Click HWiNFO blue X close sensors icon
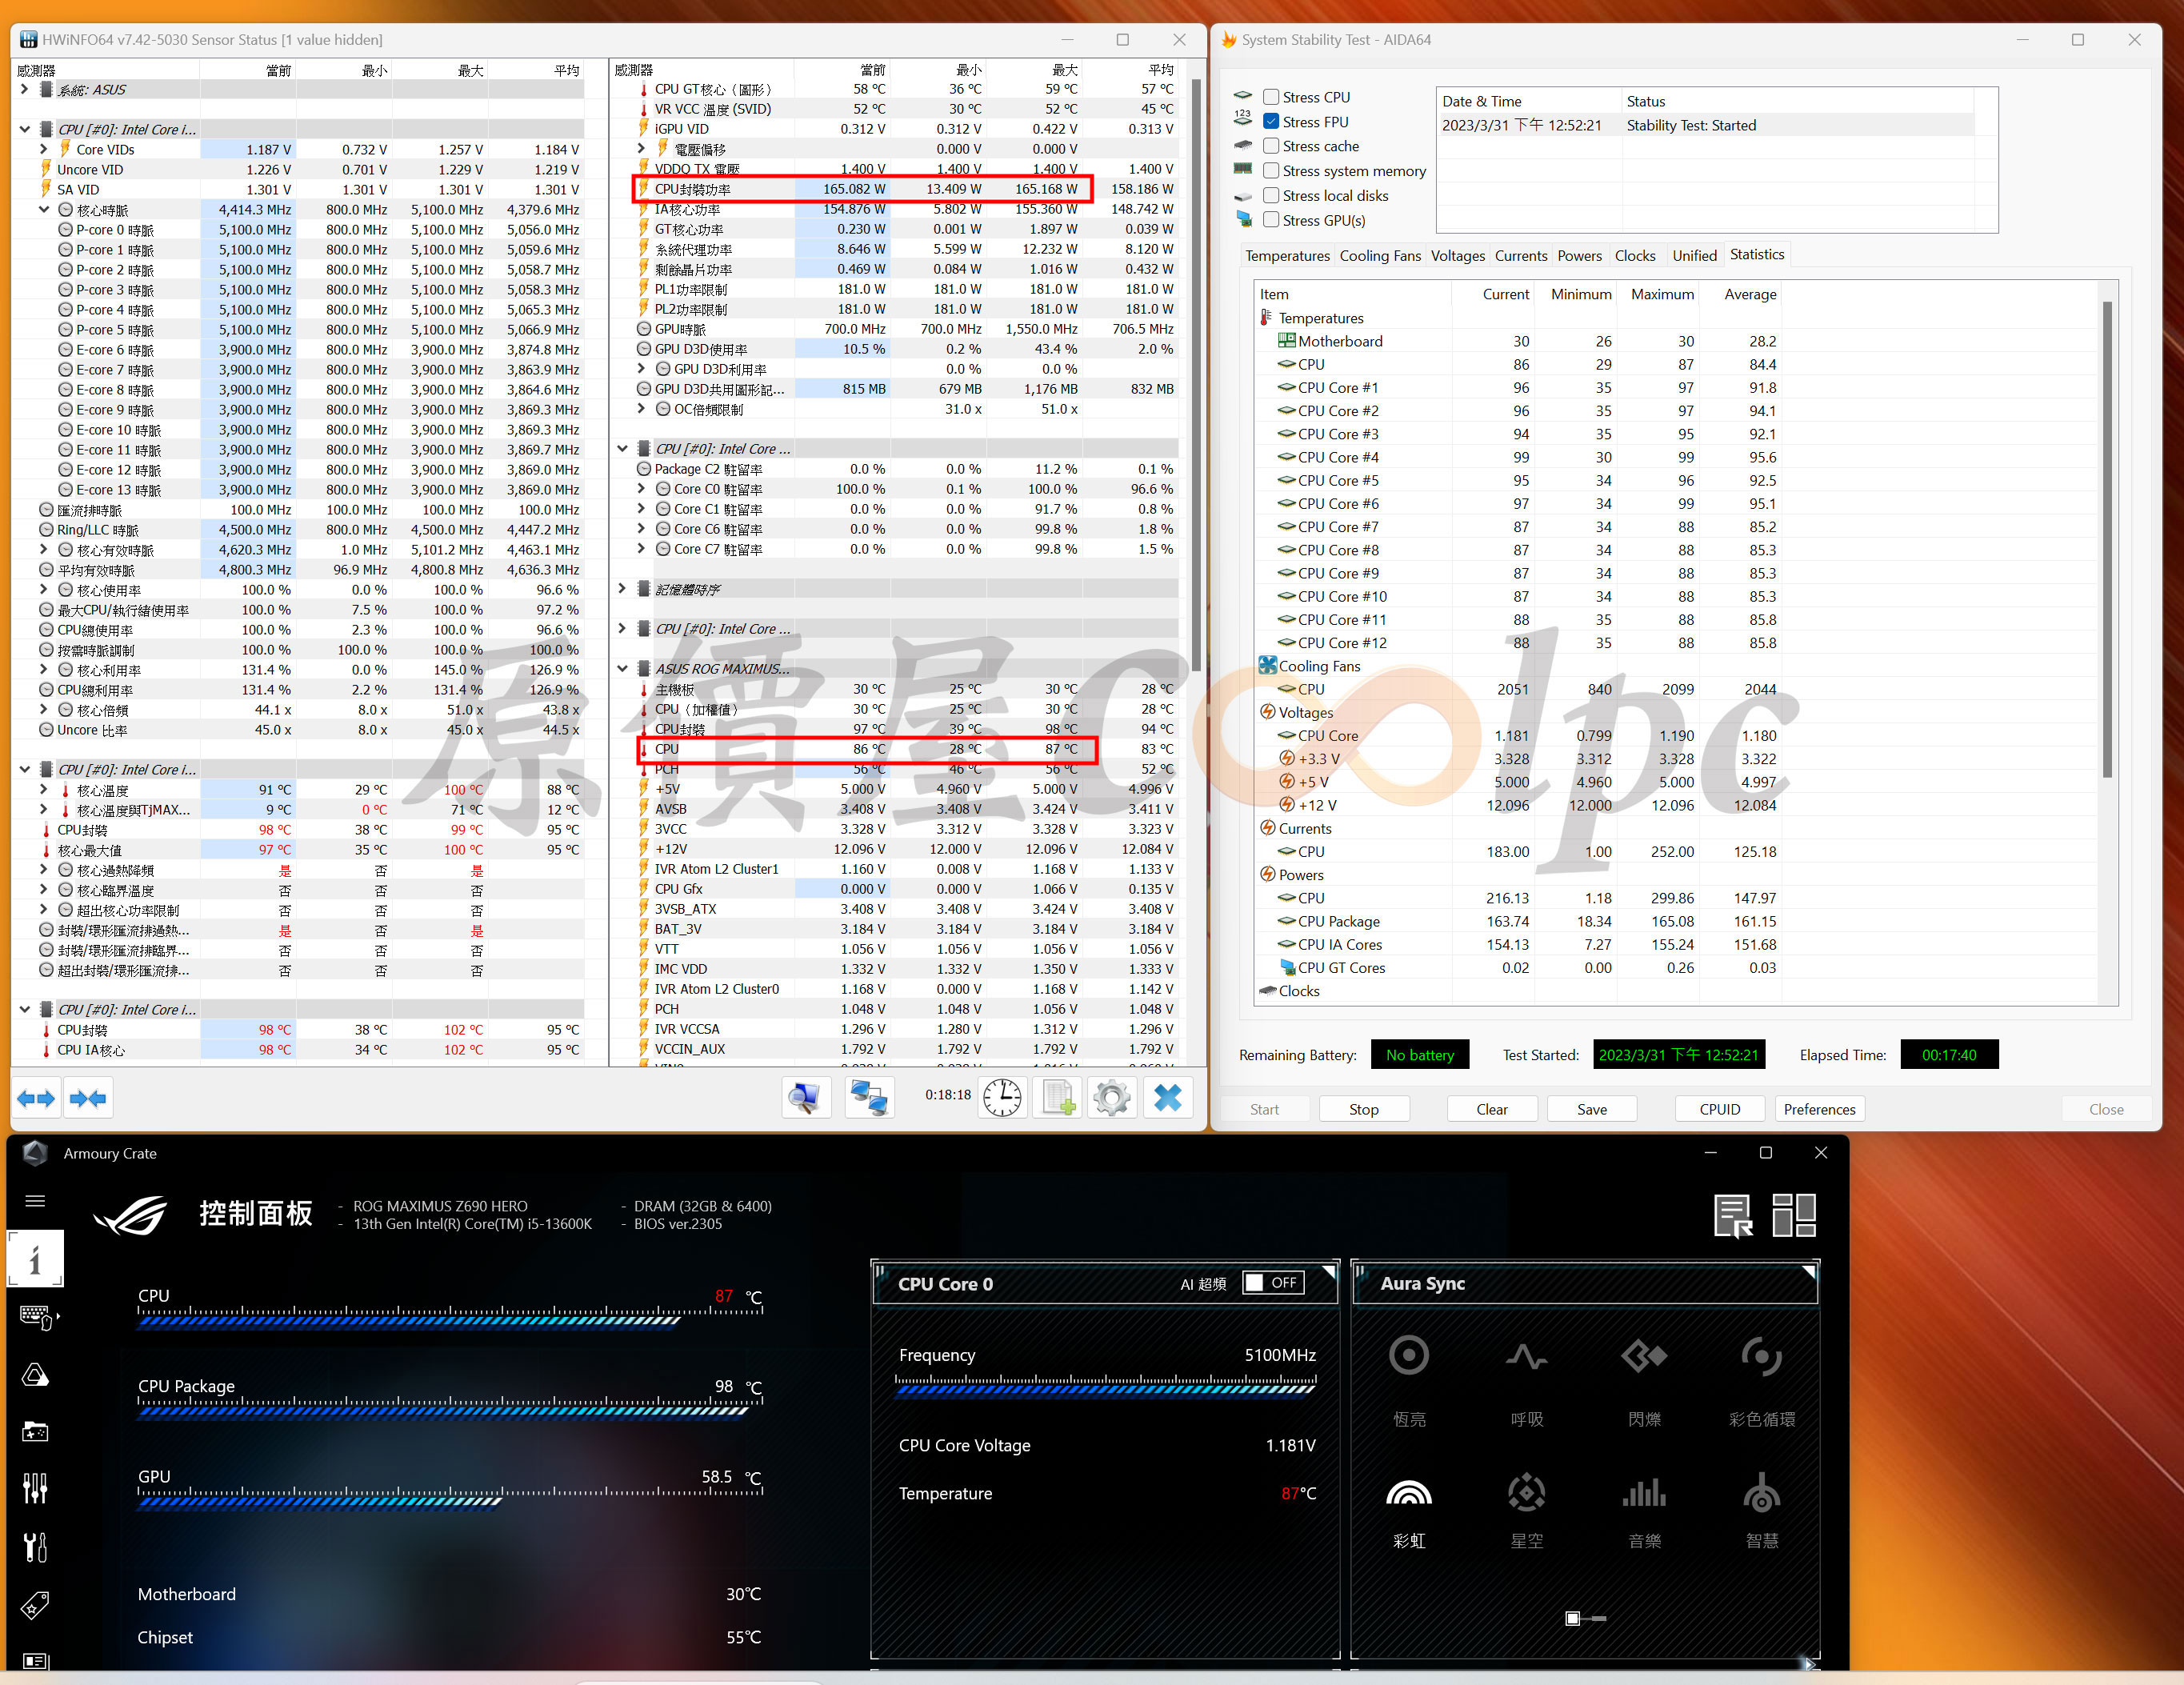The image size is (2184, 1685). pyautogui.click(x=1167, y=1098)
